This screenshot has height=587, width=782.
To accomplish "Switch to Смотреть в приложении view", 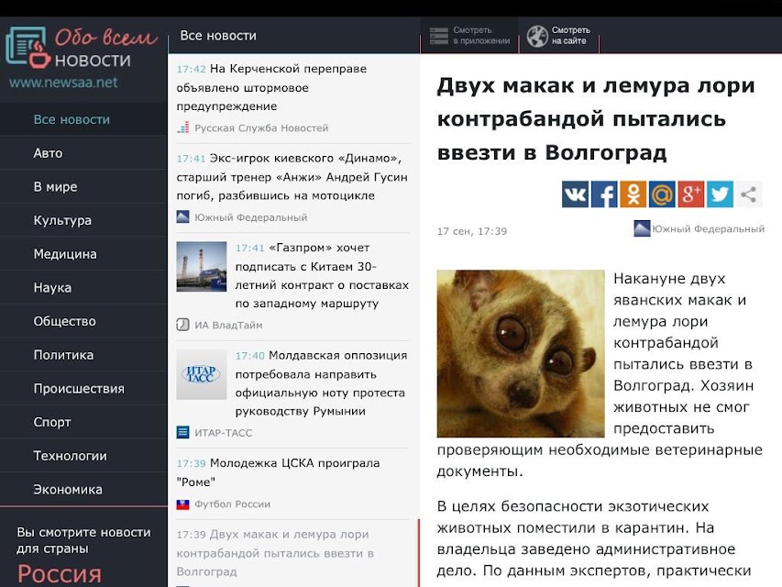I will tap(469, 36).
